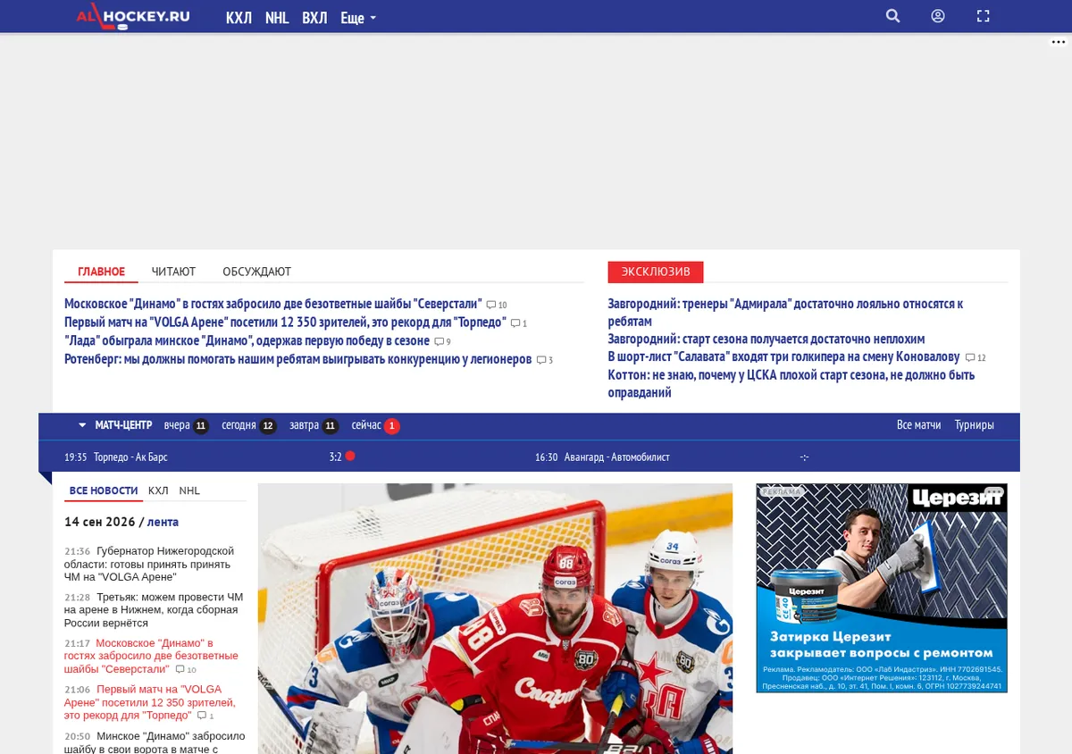
Task: Open comments icon next to Dinamo Severstal headline
Action: (x=491, y=305)
